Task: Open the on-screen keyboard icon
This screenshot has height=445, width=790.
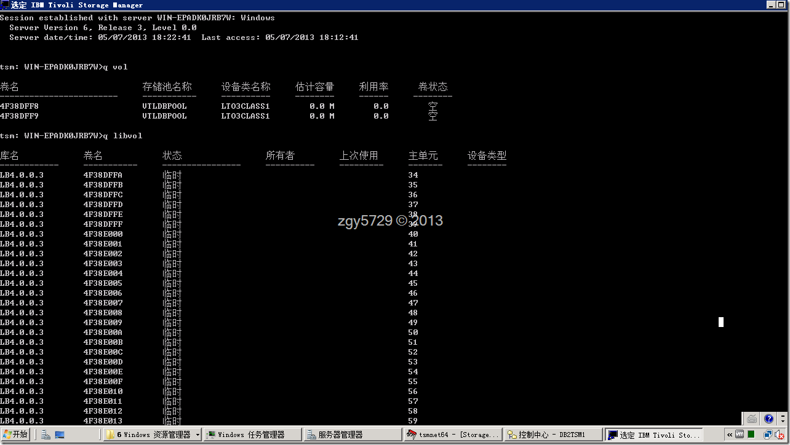Action: coord(752,419)
